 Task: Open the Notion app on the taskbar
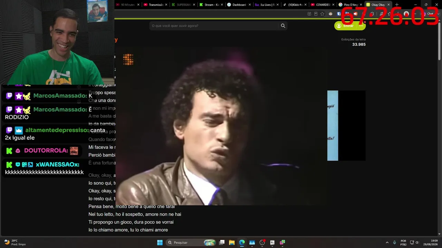pos(272,242)
